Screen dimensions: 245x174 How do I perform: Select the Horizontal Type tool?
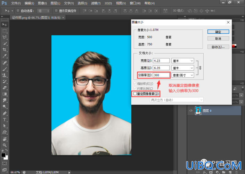click(5, 120)
